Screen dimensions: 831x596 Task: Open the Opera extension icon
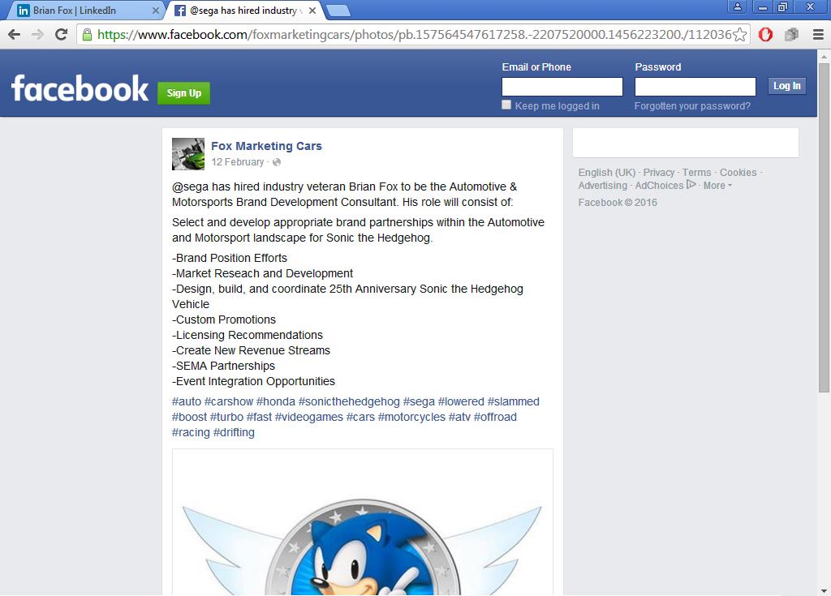click(765, 35)
